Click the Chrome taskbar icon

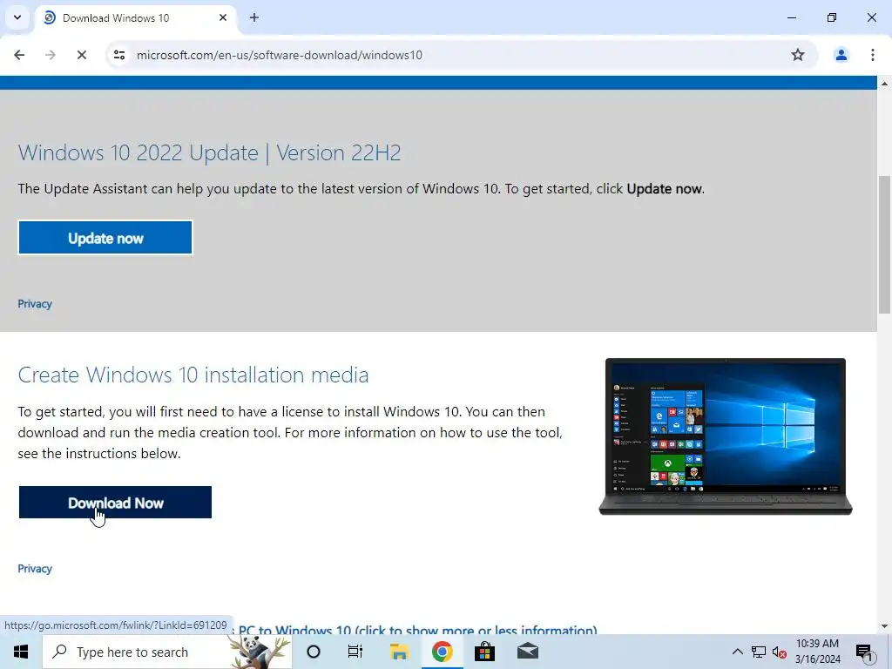pyautogui.click(x=442, y=652)
